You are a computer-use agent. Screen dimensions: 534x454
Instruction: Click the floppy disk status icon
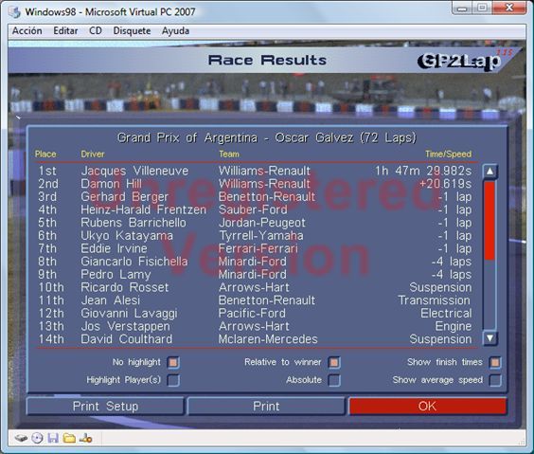point(53,438)
